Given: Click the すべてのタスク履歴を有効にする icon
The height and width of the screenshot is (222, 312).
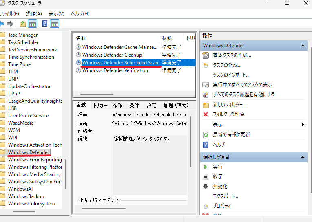Looking at the screenshot, I should tap(206, 95).
